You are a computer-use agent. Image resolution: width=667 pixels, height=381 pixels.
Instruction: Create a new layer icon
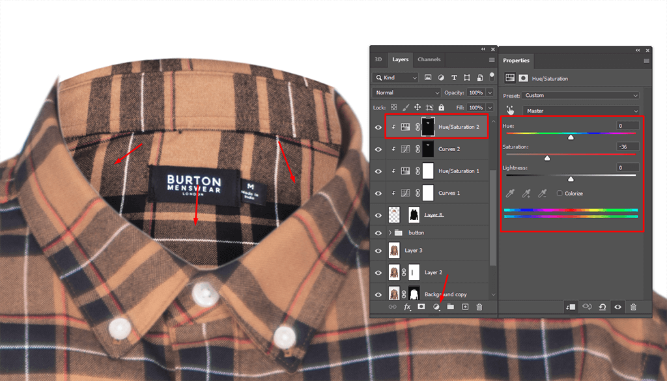(x=465, y=307)
